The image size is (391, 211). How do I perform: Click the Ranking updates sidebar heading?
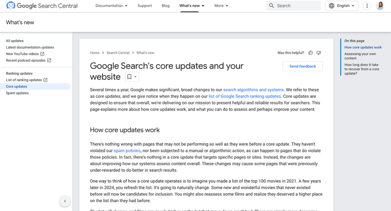tap(19, 73)
